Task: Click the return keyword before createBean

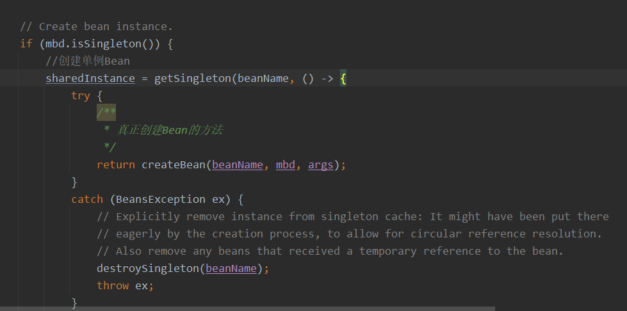Action: pyautogui.click(x=116, y=164)
